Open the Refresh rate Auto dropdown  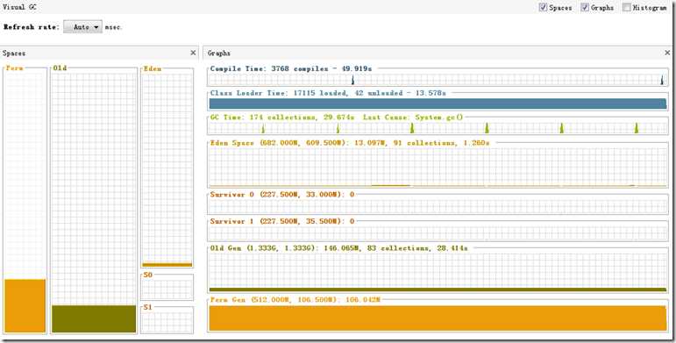[82, 26]
